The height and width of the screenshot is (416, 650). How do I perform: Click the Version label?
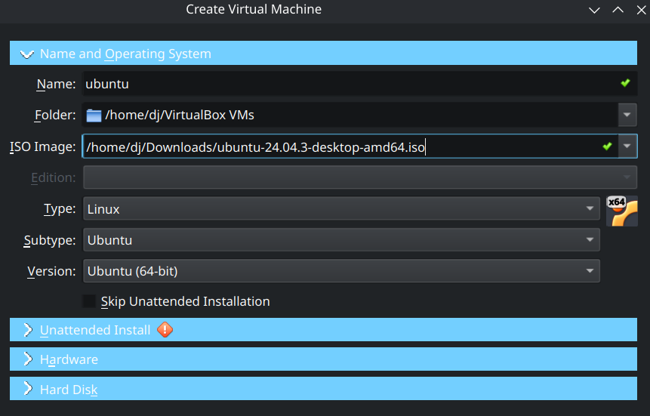click(52, 271)
